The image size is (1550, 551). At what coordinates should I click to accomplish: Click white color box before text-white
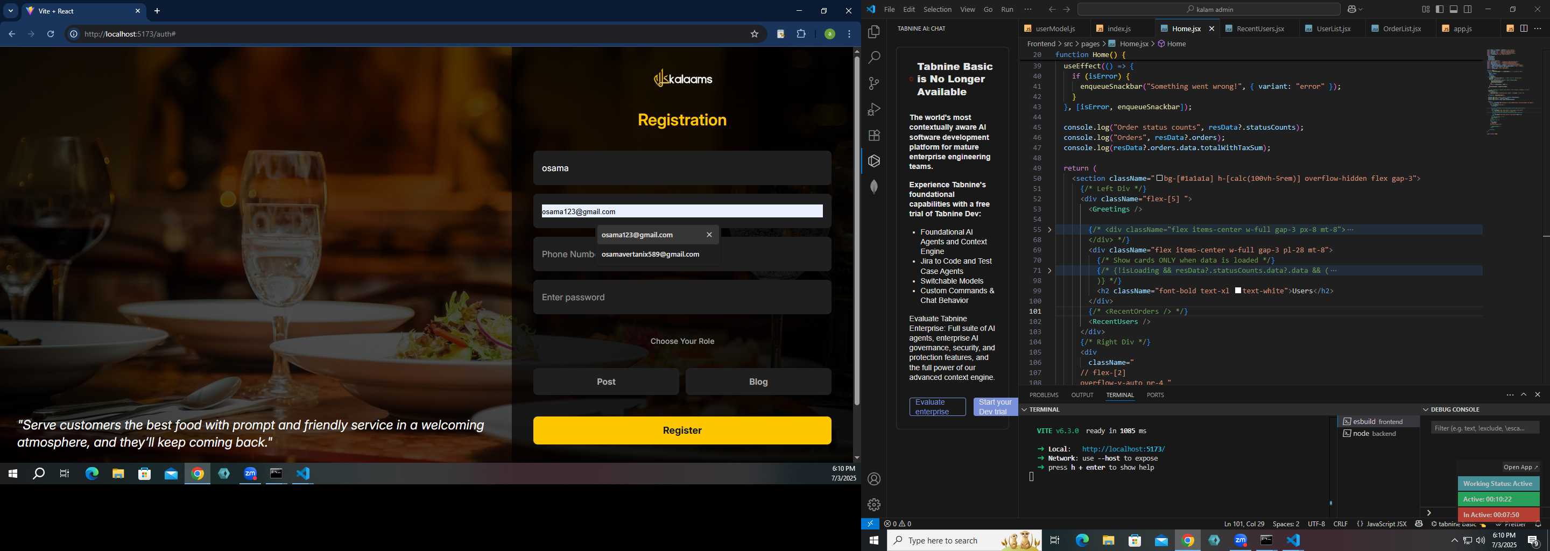1238,291
